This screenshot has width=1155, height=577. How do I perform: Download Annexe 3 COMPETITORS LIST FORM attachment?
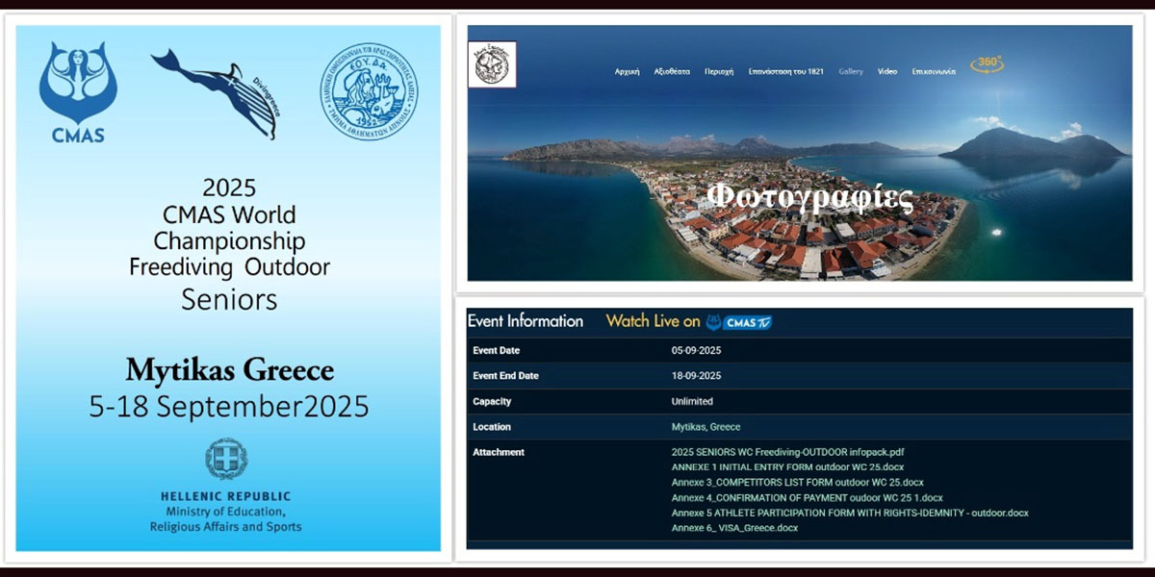click(797, 483)
